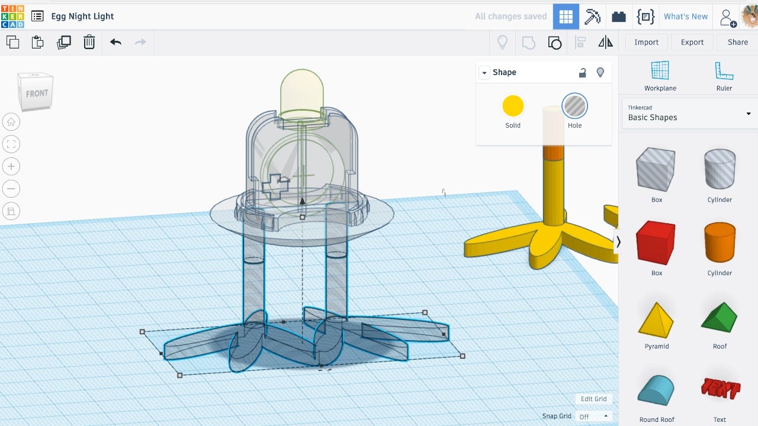
Task: Open What's New link
Action: tap(685, 17)
